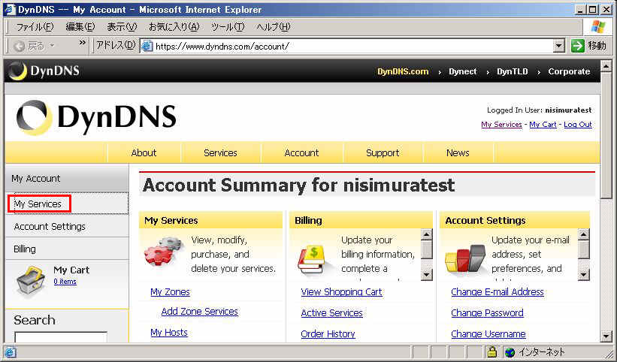Click the page icon in address bar
This screenshot has height=362, width=617.
(x=147, y=46)
